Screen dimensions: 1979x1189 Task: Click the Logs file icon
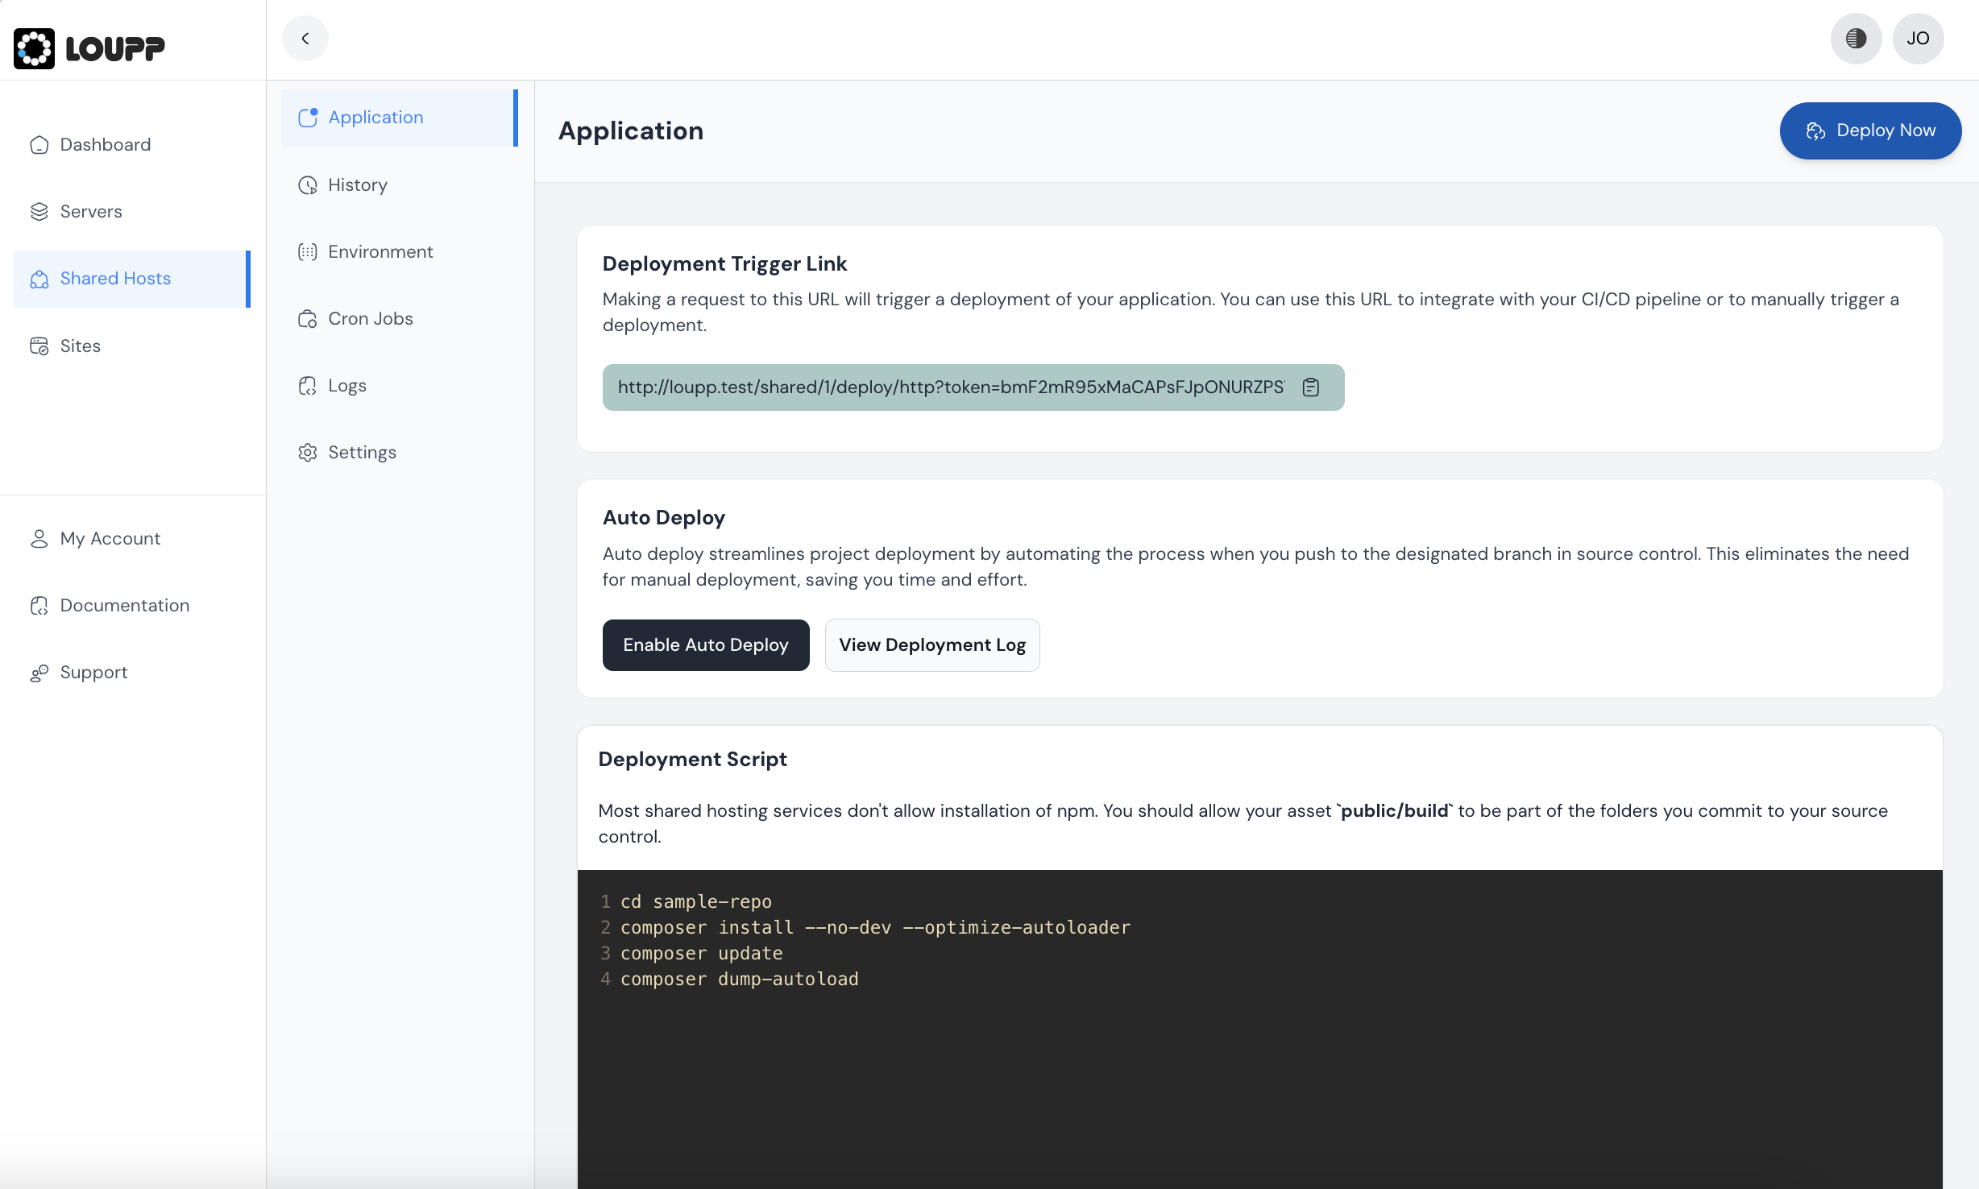pos(307,386)
